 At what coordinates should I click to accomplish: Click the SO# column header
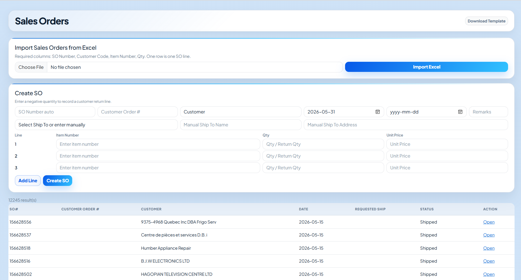(x=14, y=209)
